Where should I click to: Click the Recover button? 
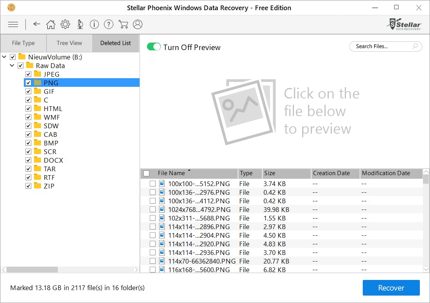[391, 288]
